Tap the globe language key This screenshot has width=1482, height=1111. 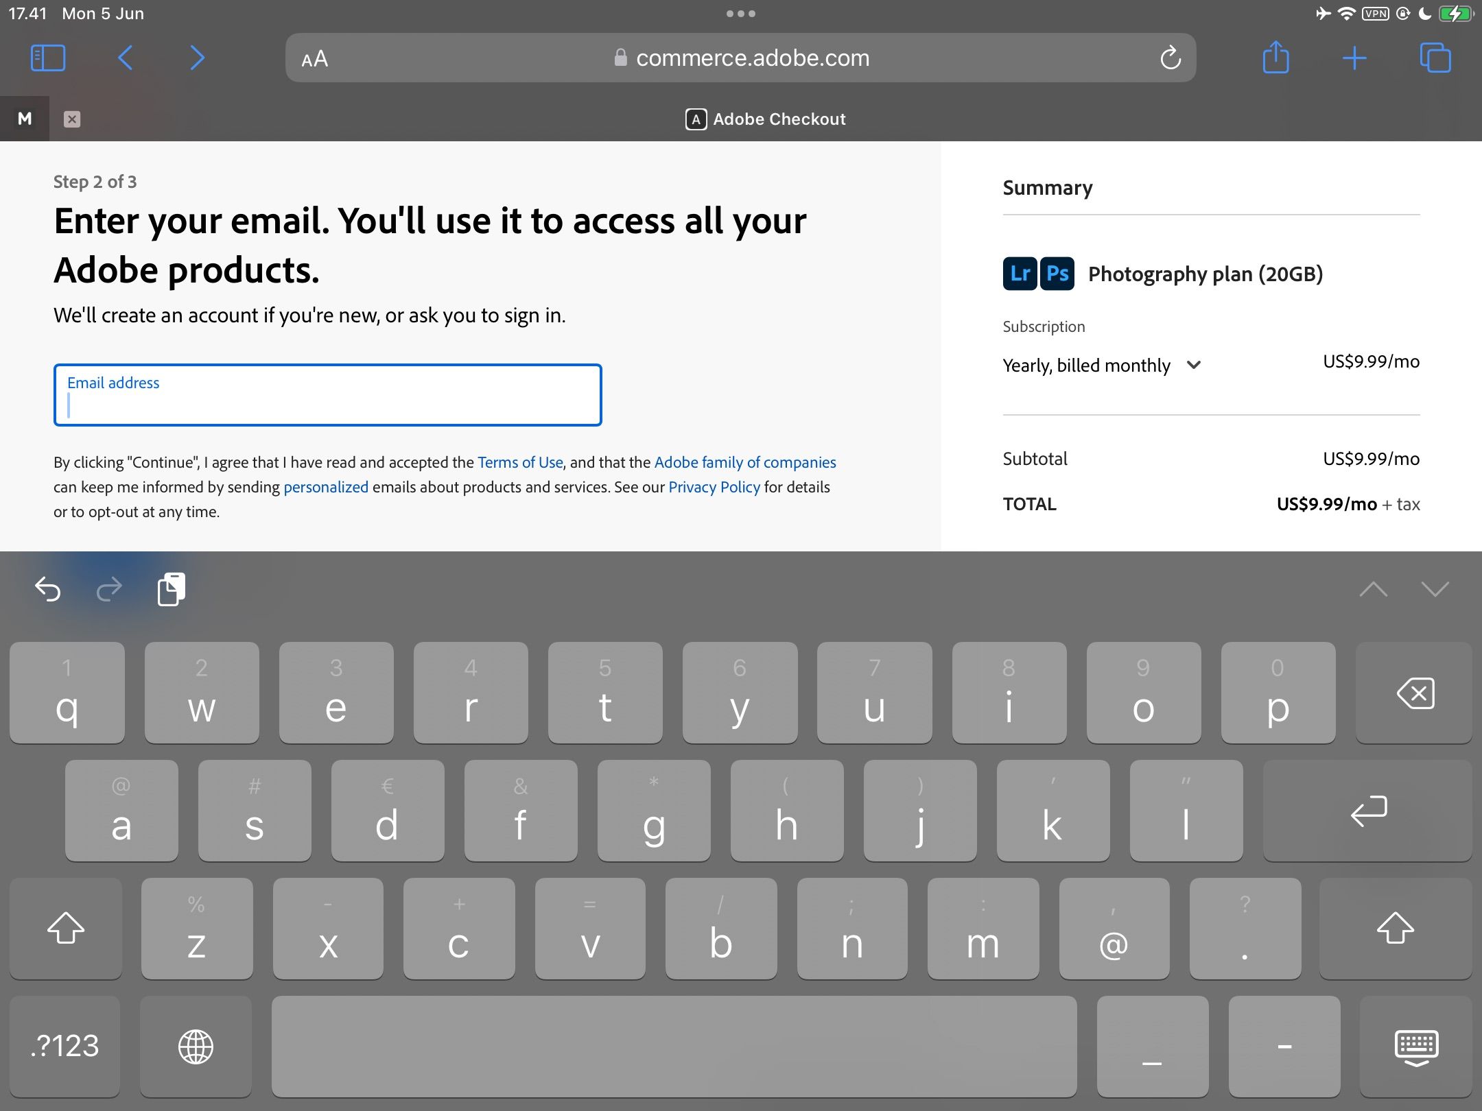pyautogui.click(x=196, y=1047)
